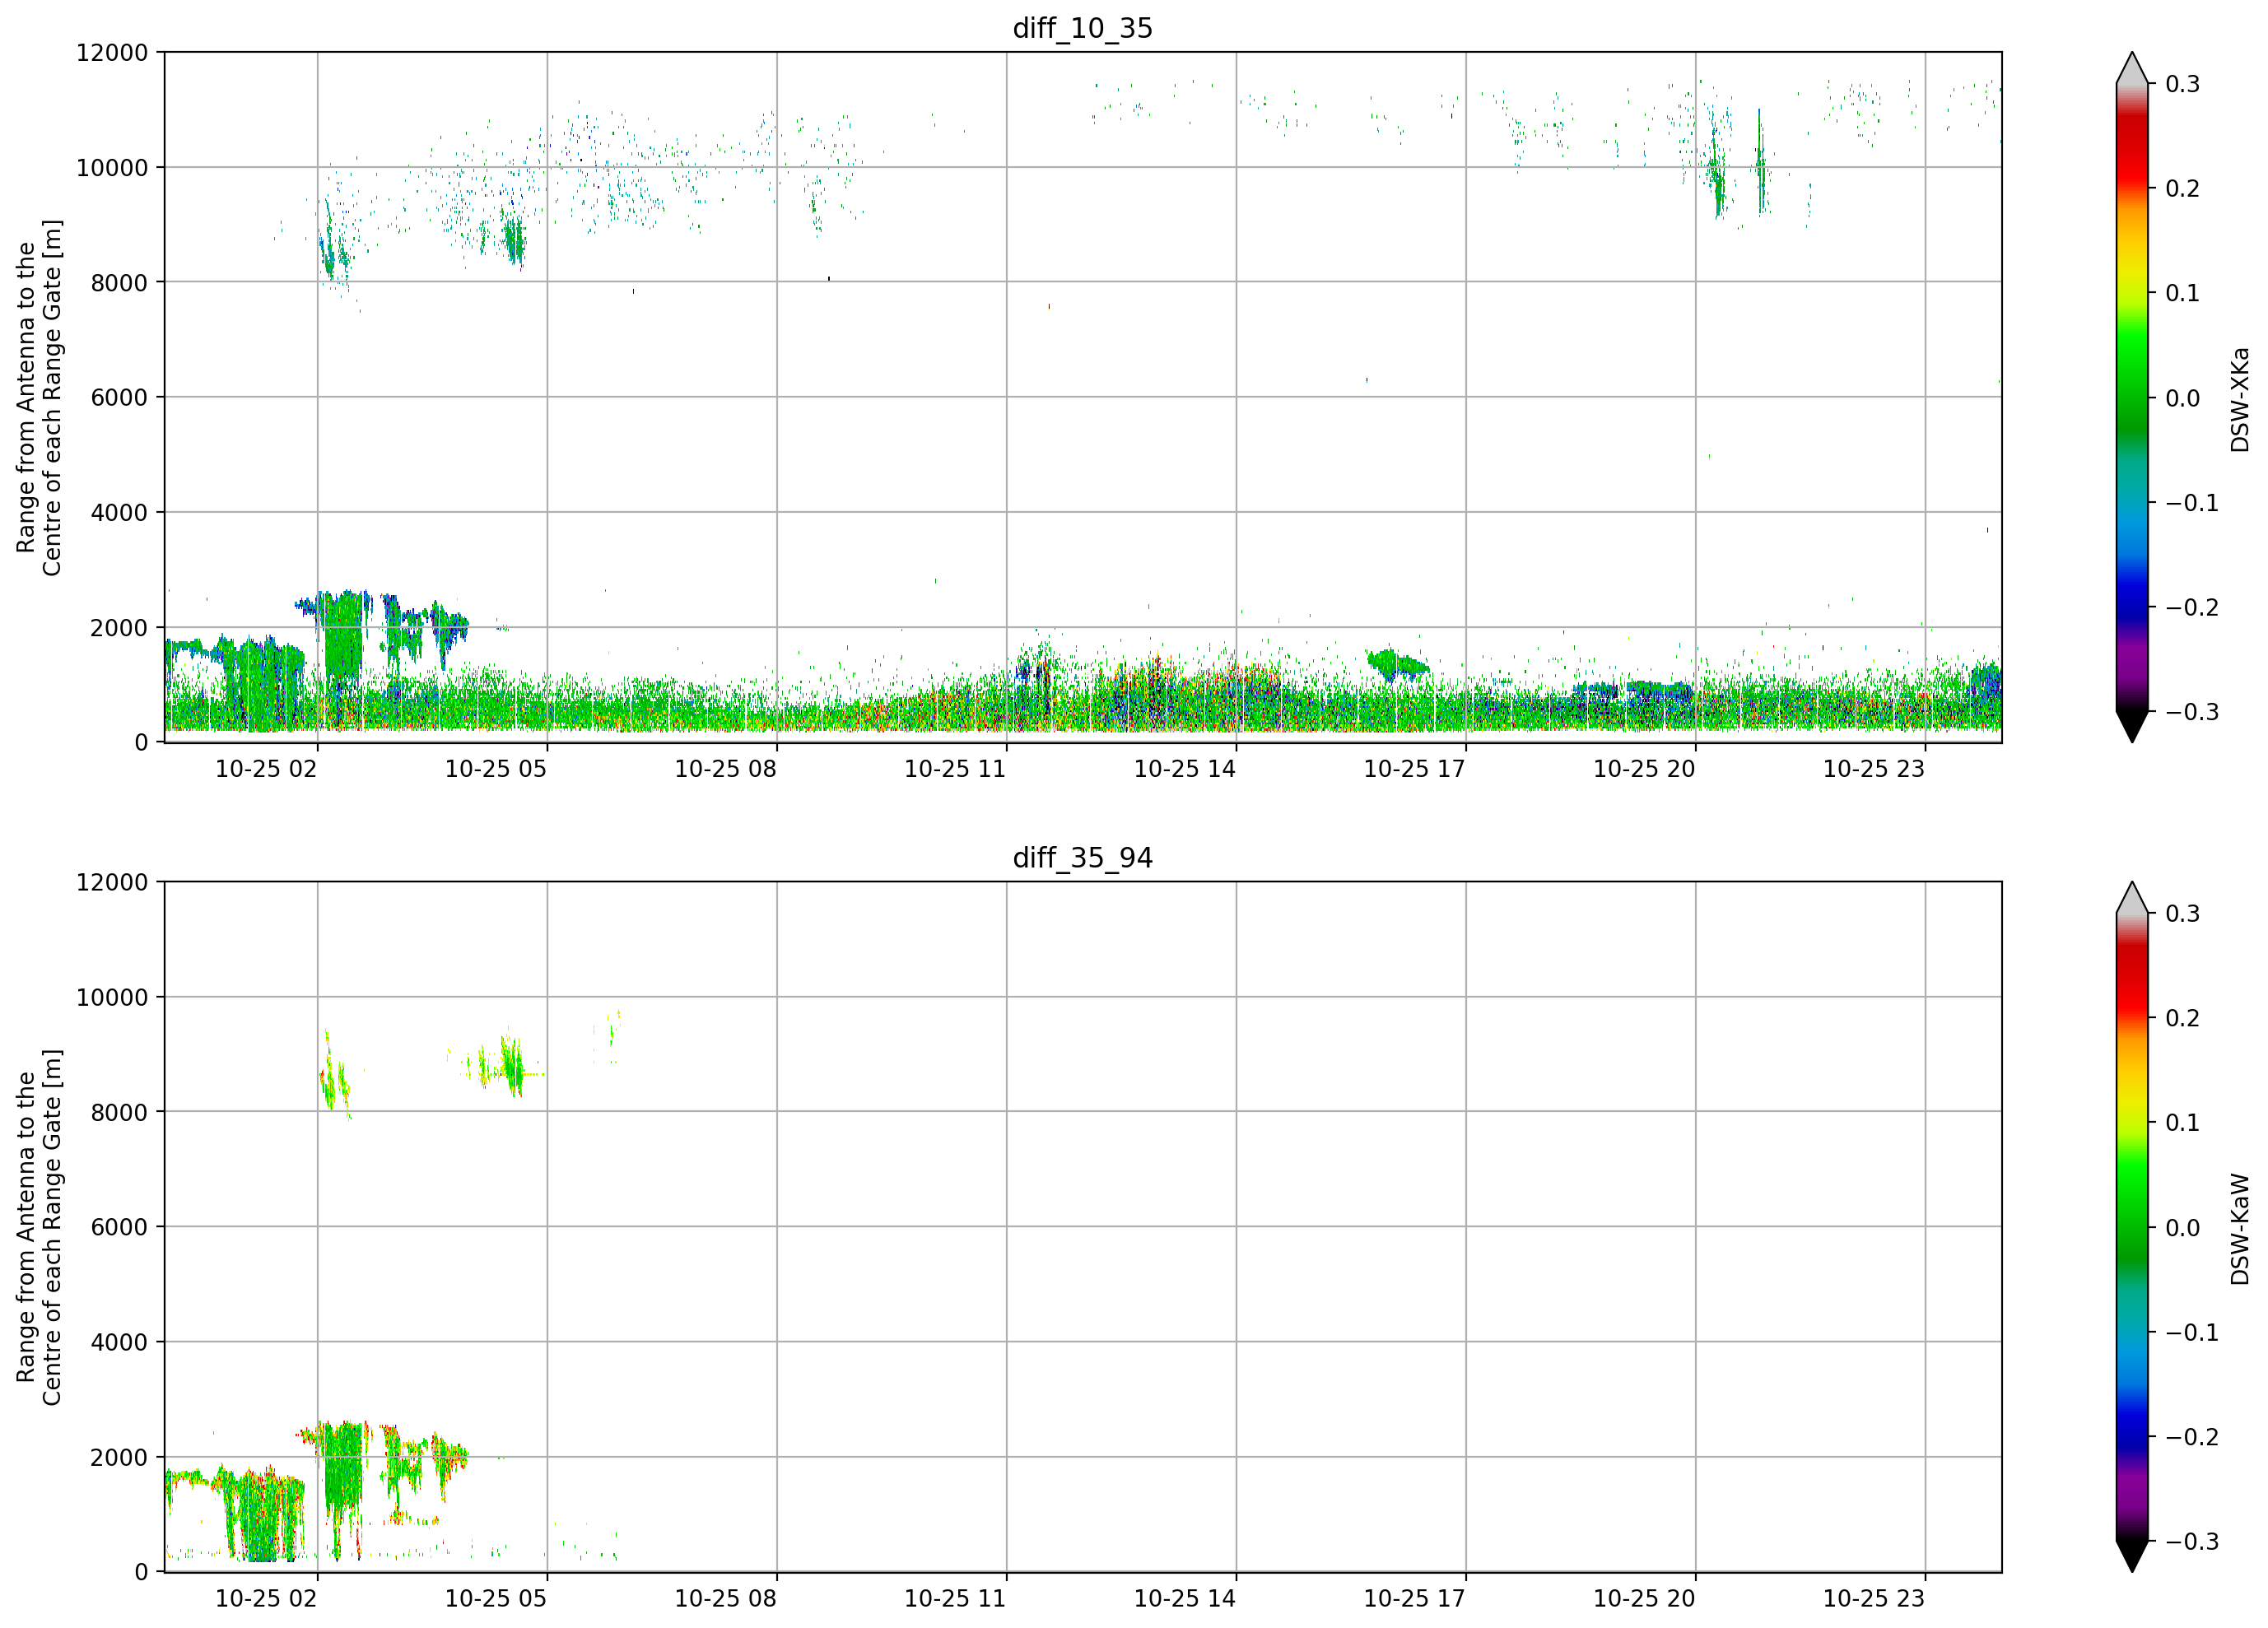This screenshot has height=1628, width=2268.
Task: Click the diff_10_35 plot title
Action: coord(1083,28)
